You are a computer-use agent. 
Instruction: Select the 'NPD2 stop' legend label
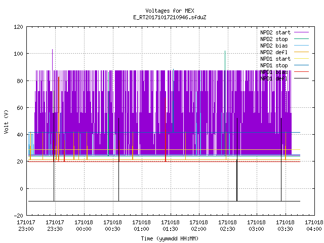tap(274, 39)
